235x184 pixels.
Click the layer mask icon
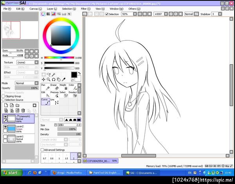tap(34, 105)
